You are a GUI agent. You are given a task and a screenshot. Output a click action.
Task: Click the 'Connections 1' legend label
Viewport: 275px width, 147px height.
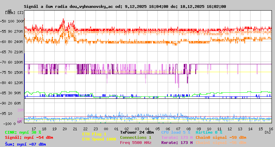tap(135, 137)
